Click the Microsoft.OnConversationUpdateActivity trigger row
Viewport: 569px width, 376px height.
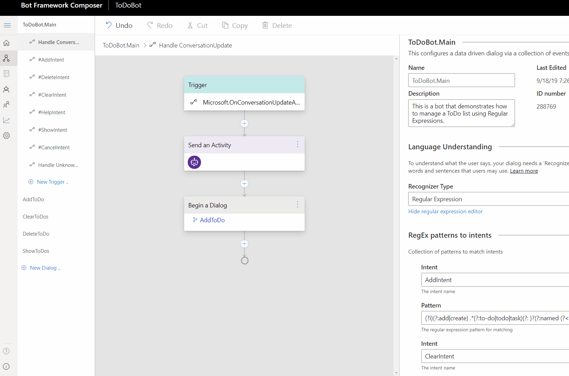[244, 102]
